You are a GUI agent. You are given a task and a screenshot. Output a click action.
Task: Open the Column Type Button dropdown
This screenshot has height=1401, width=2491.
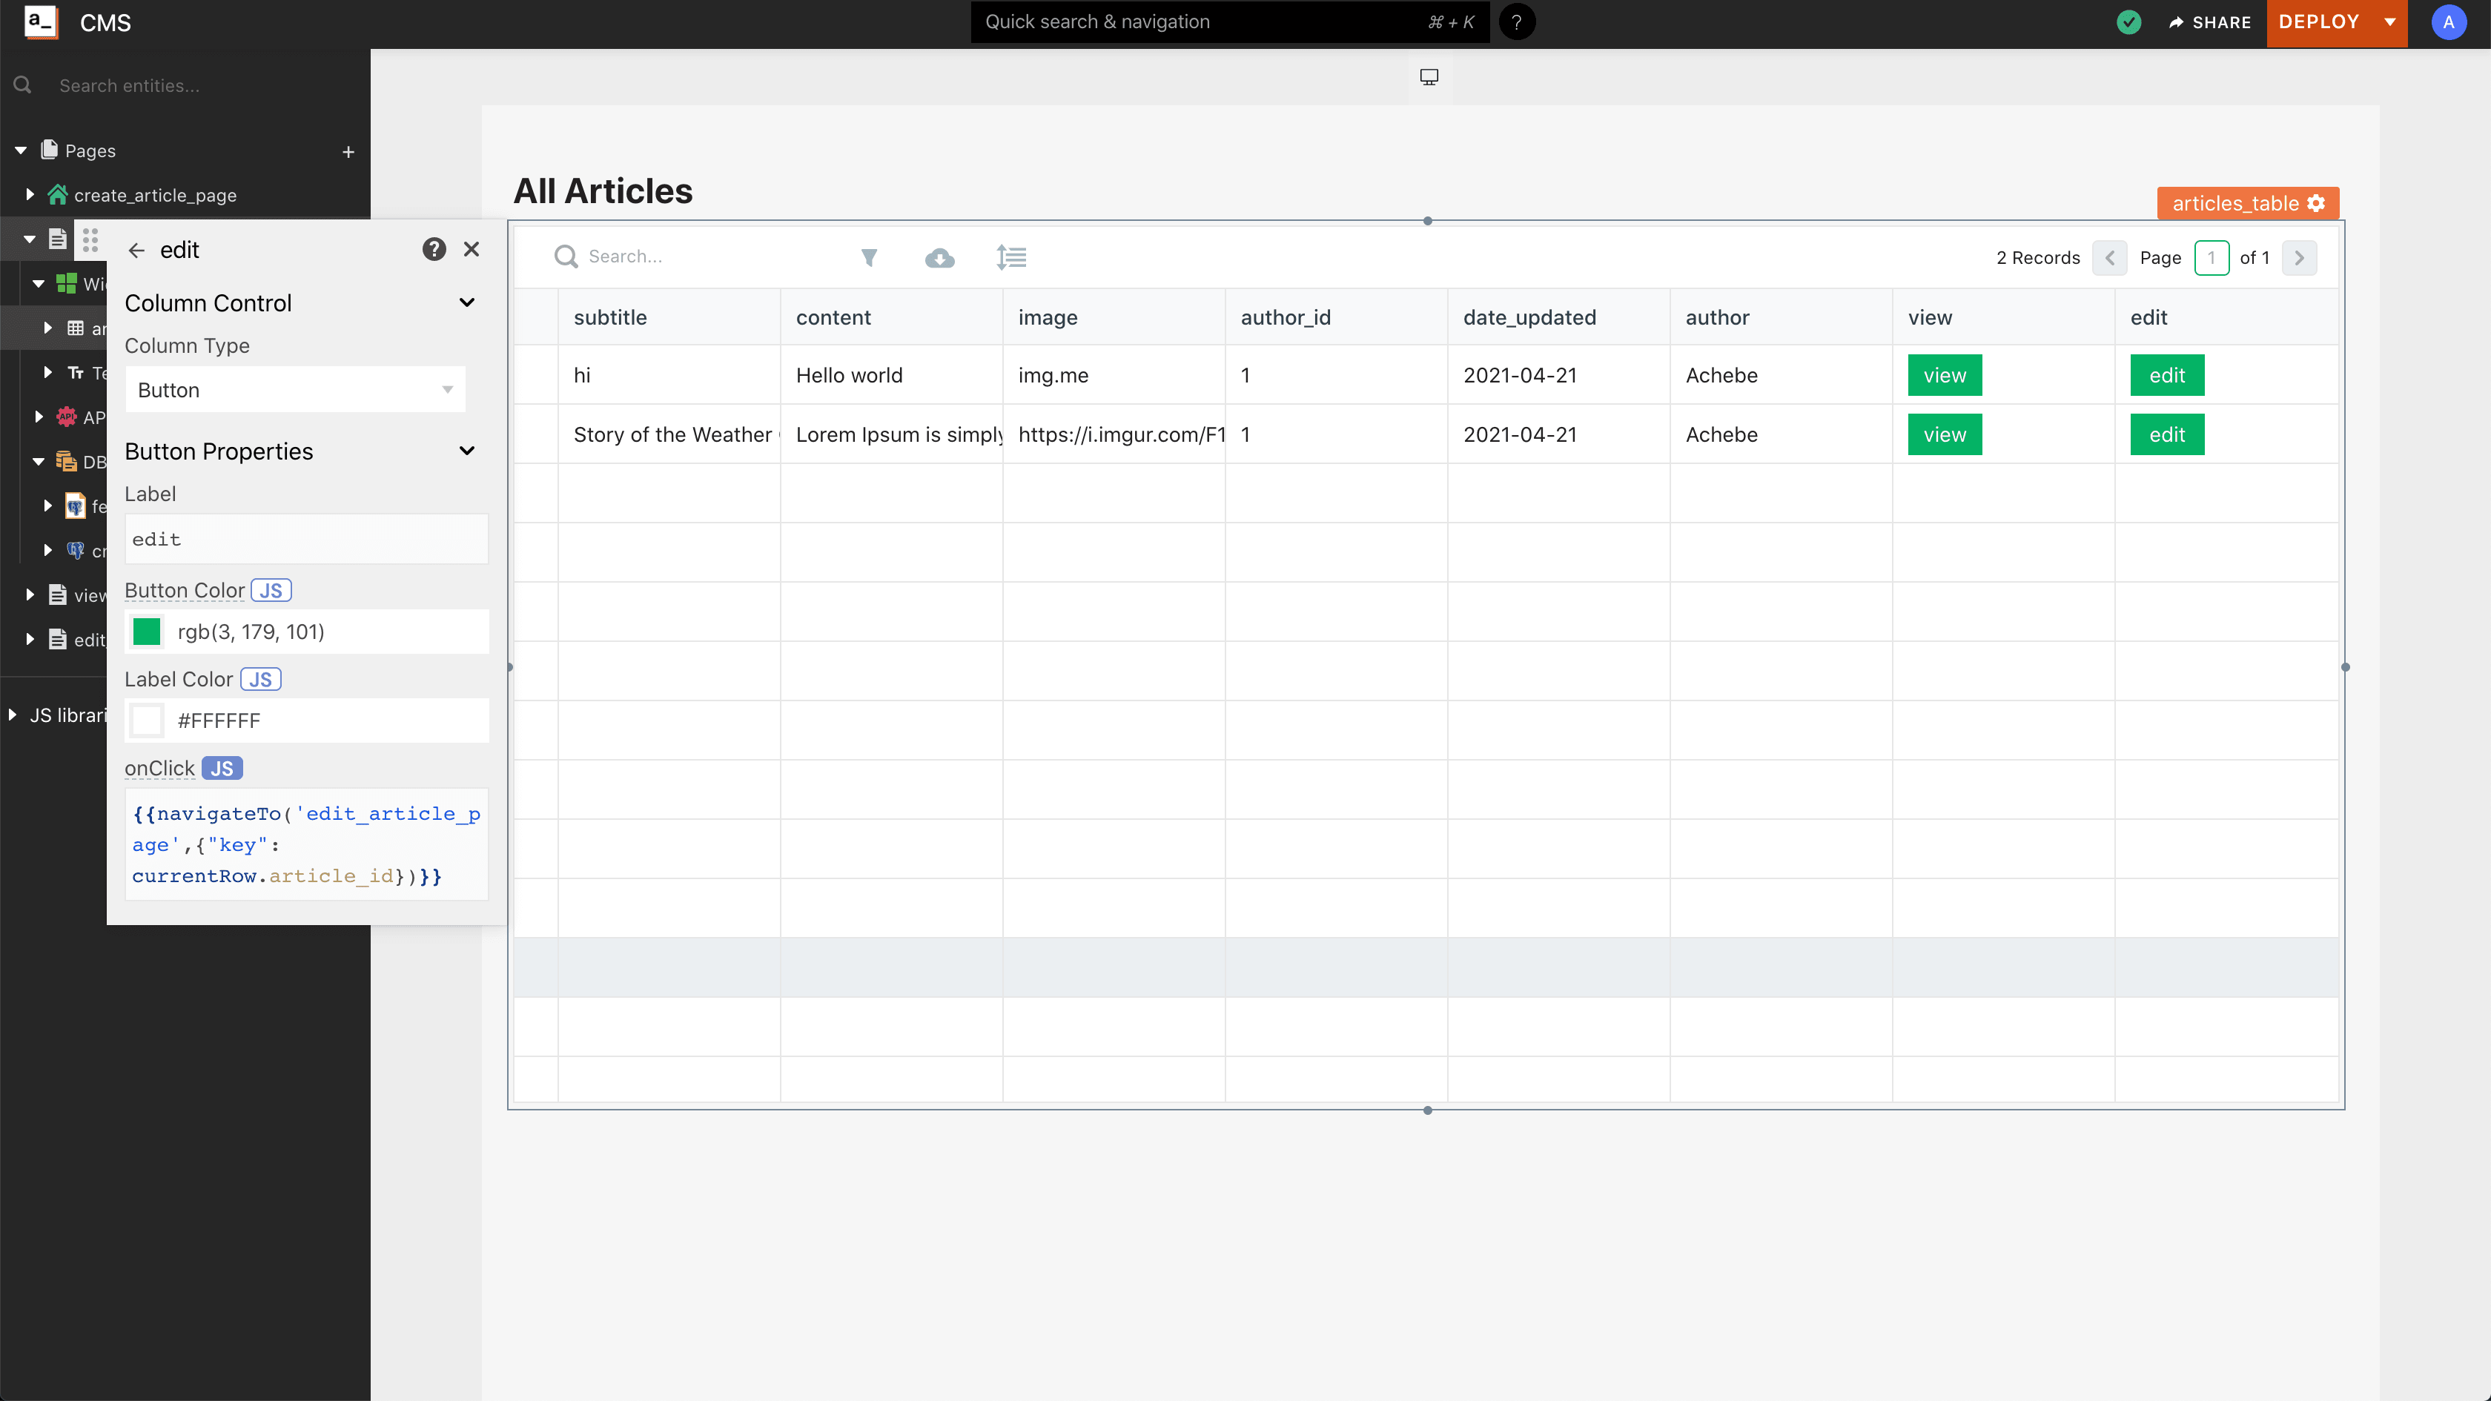click(x=295, y=390)
